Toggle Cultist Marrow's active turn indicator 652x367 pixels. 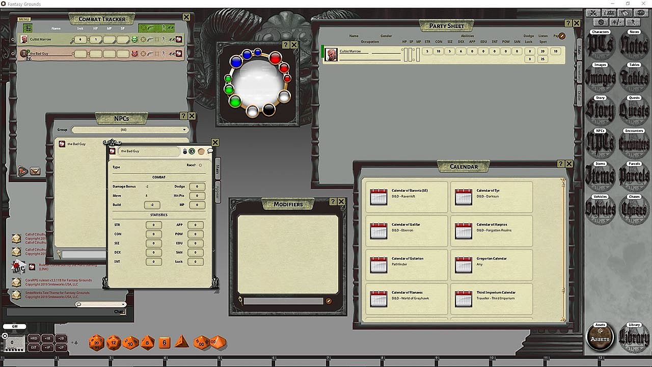coord(13,39)
